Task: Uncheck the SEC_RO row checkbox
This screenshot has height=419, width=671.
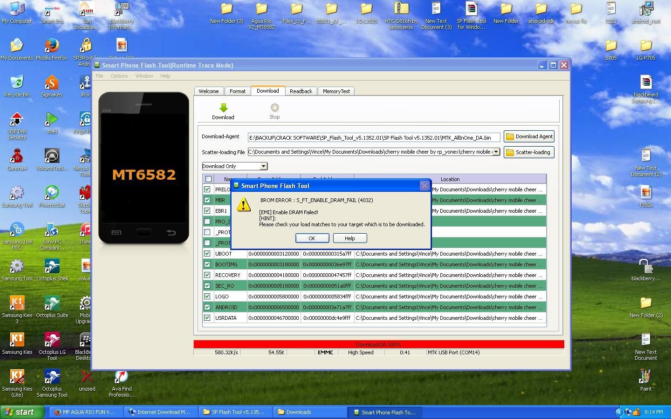Action: click(x=207, y=286)
